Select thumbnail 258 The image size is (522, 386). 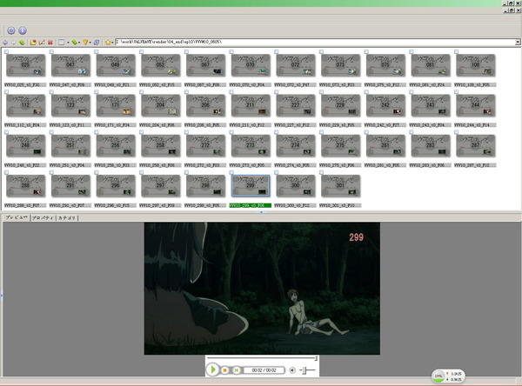coord(160,146)
